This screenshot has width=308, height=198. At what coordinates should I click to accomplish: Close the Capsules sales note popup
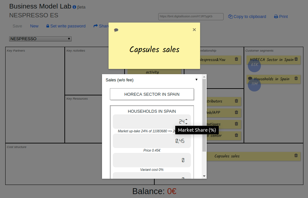click(194, 30)
